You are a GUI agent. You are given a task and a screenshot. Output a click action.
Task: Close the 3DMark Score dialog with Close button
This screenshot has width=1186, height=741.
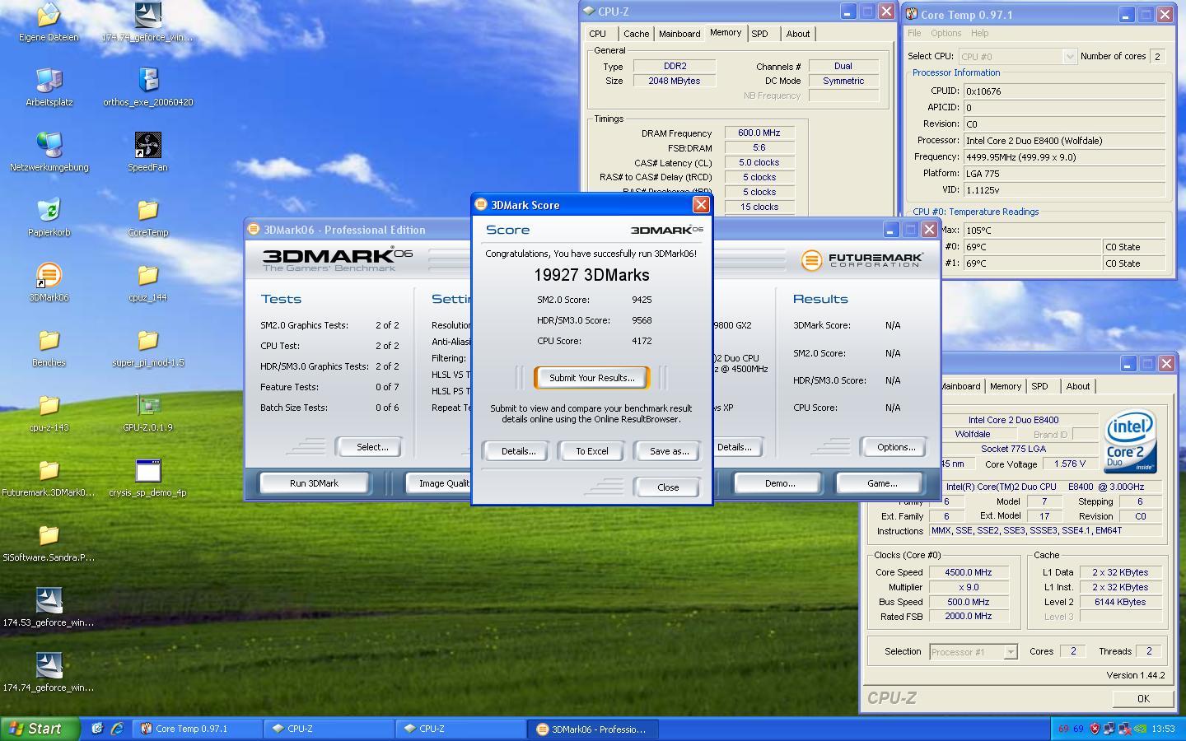pyautogui.click(x=668, y=487)
